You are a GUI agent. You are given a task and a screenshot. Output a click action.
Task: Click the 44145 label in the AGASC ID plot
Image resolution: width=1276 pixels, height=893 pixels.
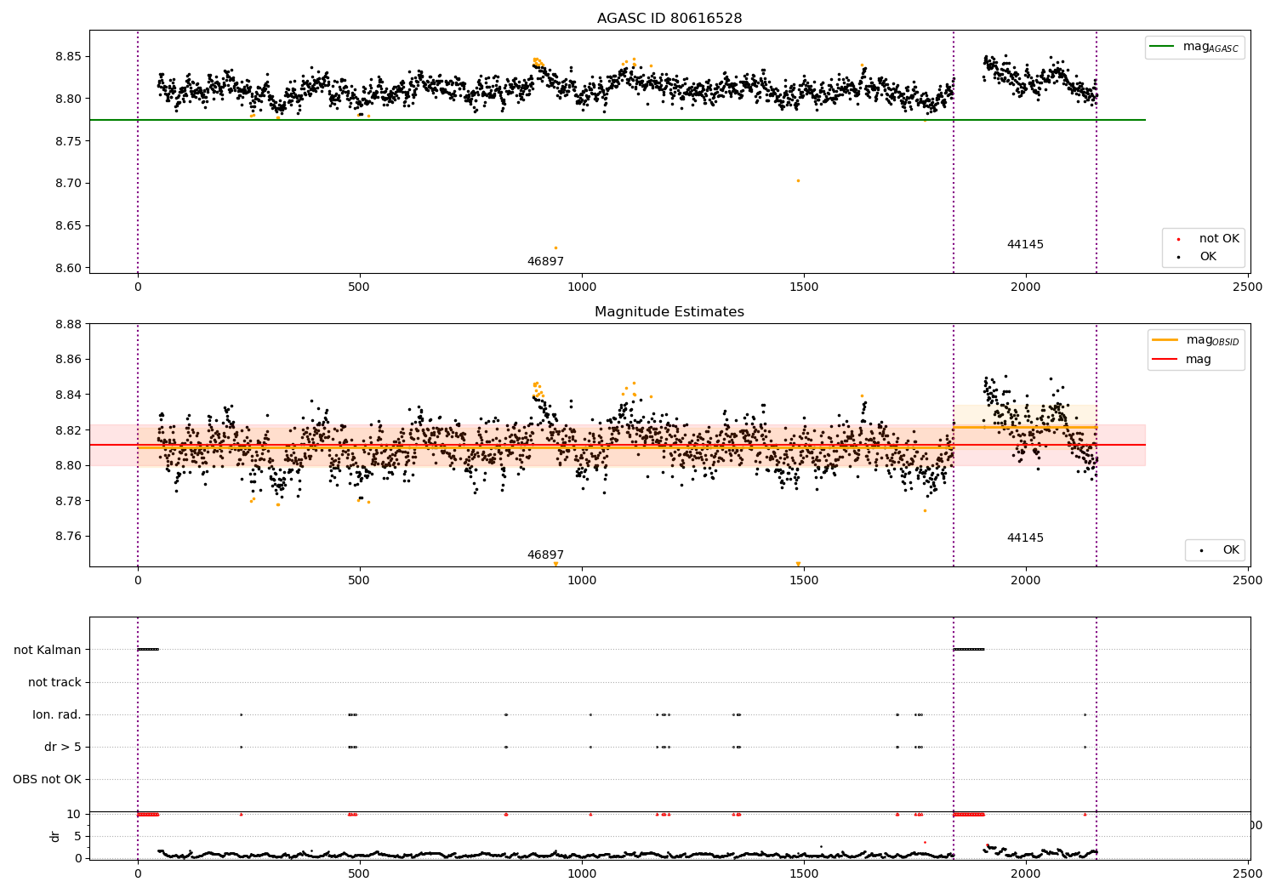[1025, 244]
